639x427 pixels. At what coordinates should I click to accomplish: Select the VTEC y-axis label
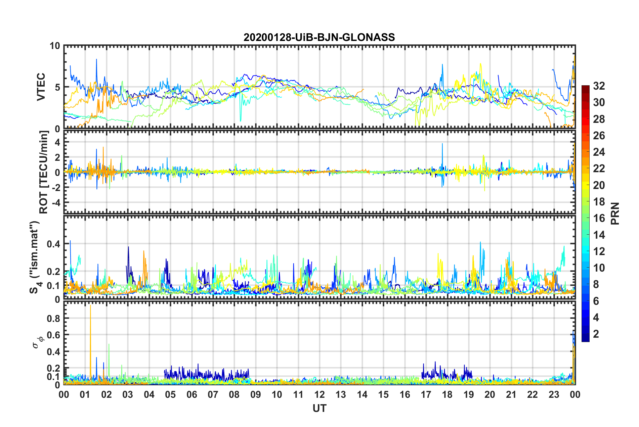pos(41,87)
